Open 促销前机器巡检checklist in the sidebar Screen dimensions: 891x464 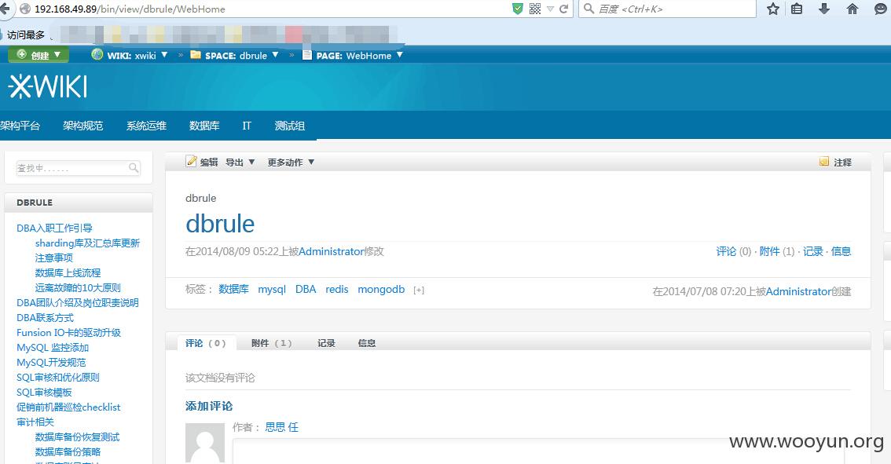coord(68,407)
